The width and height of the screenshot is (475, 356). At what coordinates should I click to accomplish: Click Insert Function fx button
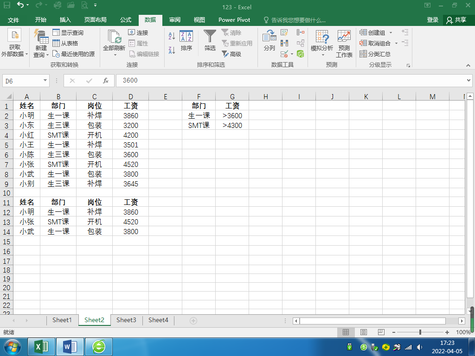coord(106,81)
